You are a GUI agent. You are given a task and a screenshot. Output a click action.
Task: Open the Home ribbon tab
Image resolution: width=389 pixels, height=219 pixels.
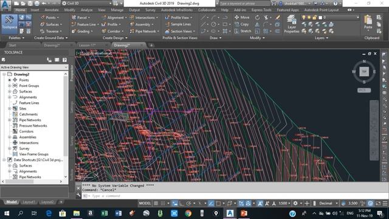(20, 10)
